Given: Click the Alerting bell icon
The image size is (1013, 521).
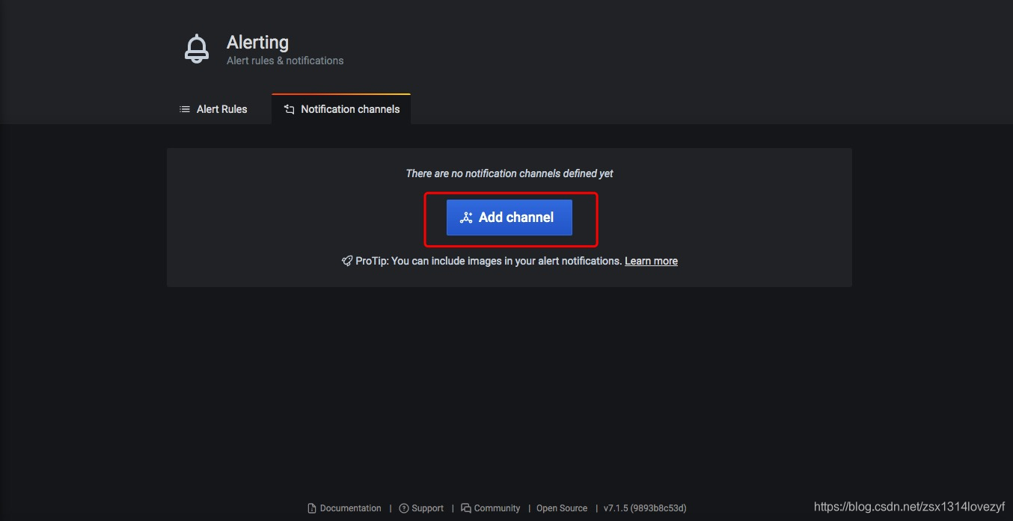Looking at the screenshot, I should pos(197,49).
